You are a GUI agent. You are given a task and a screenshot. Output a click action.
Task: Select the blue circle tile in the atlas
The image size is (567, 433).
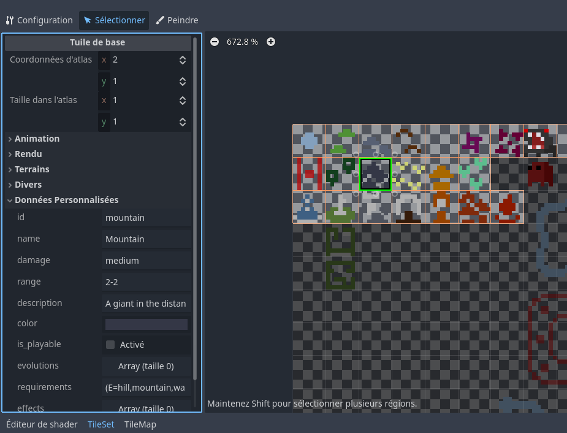[309, 141]
